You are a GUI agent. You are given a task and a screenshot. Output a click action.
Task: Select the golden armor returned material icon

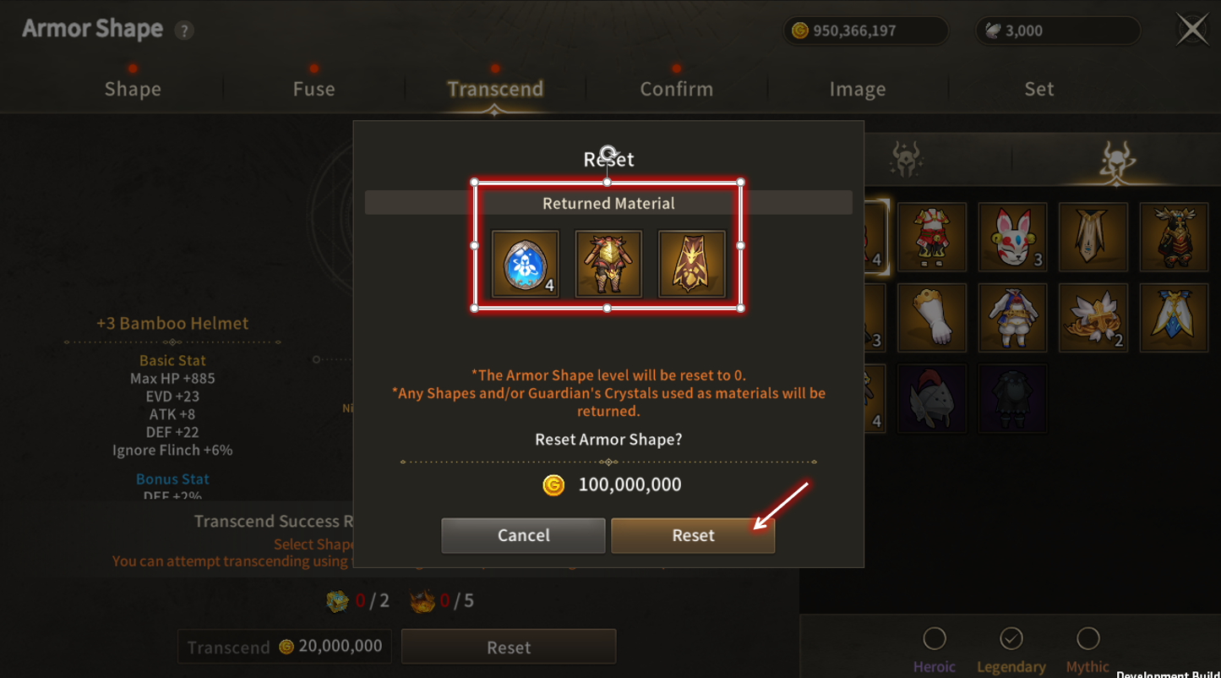tap(608, 264)
